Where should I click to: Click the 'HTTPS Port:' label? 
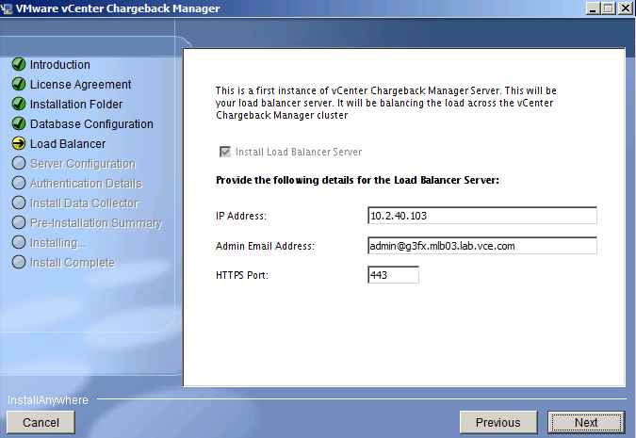[242, 275]
